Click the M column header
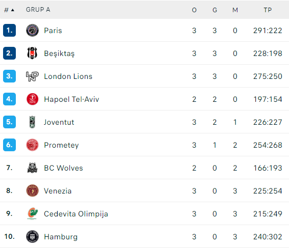The width and height of the screenshot is (289, 248). (x=235, y=10)
